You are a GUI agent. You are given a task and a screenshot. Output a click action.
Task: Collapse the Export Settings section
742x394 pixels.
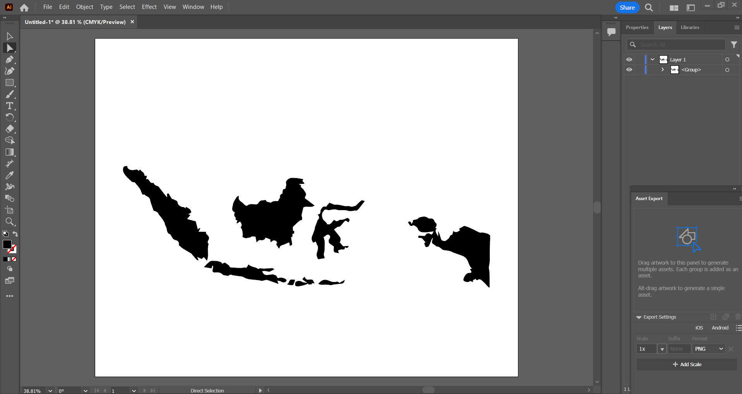pos(639,317)
